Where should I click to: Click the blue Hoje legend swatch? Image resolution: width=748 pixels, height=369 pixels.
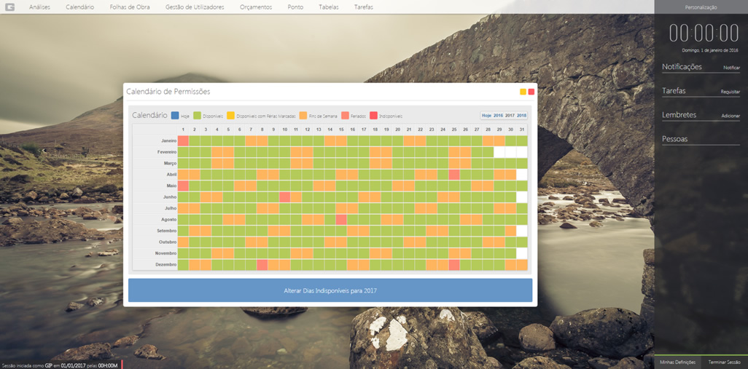(x=175, y=116)
